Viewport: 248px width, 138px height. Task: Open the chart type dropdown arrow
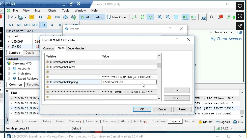(x=15, y=17)
